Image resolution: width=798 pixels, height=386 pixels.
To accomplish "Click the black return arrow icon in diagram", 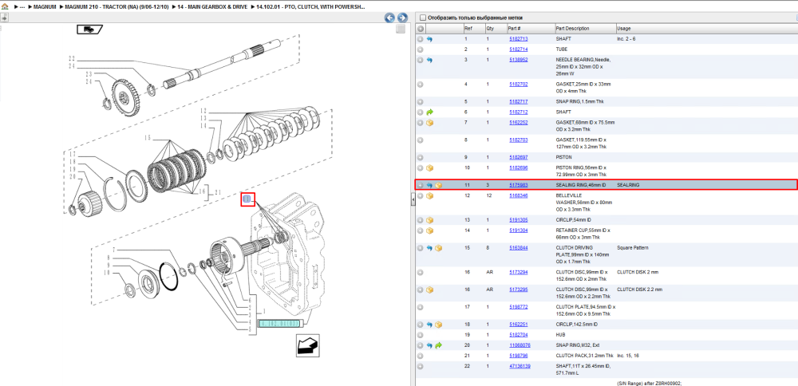I will (307, 346).
